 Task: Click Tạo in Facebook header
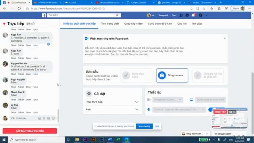(174, 15)
